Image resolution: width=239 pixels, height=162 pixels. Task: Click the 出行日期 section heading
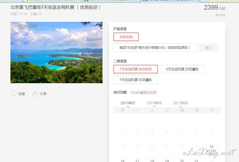click(120, 92)
